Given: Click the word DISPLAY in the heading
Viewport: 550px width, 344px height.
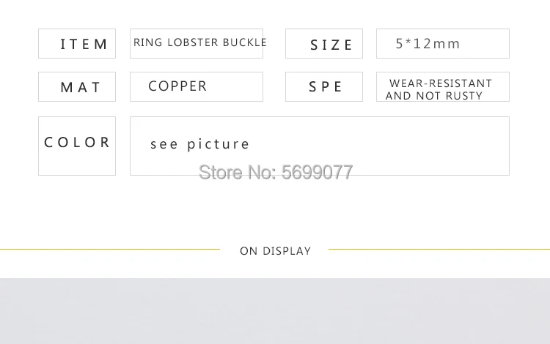Looking at the screenshot, I should [x=287, y=251].
